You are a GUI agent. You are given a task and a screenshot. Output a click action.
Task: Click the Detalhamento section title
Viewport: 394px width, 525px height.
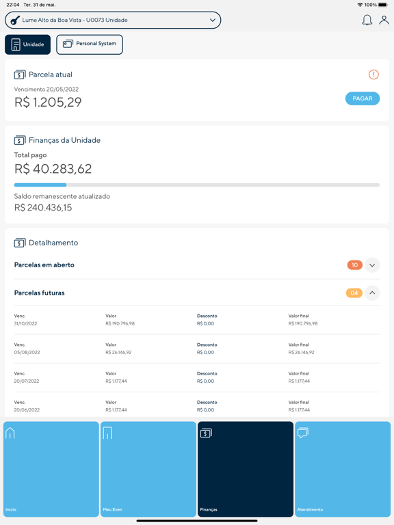click(53, 243)
